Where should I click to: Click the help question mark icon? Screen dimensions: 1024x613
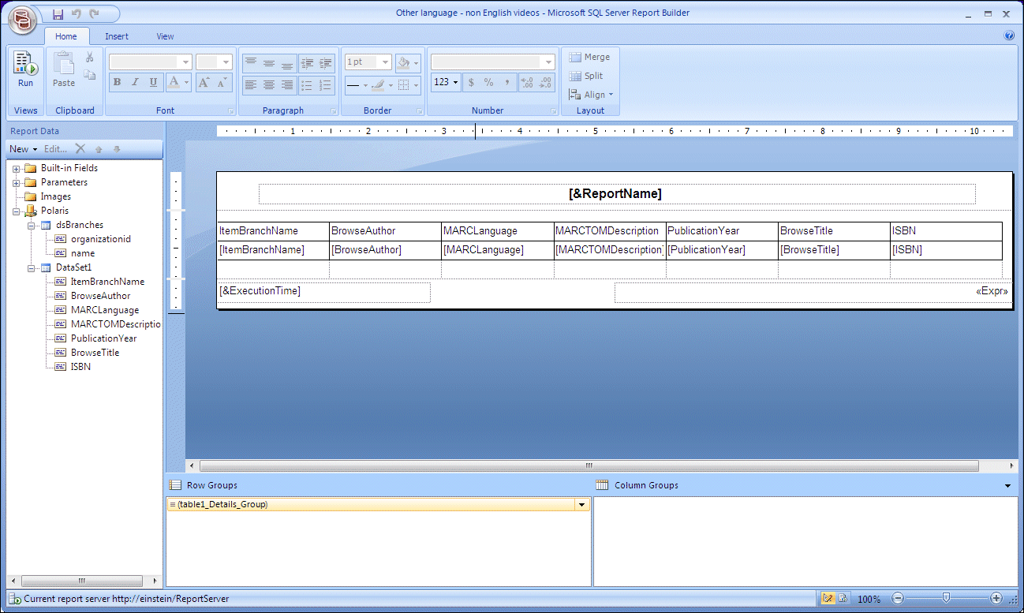click(1009, 36)
